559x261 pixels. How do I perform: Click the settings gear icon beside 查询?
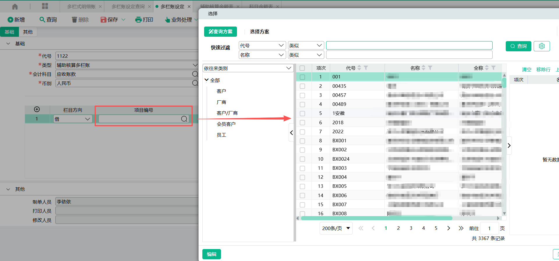[x=542, y=46]
